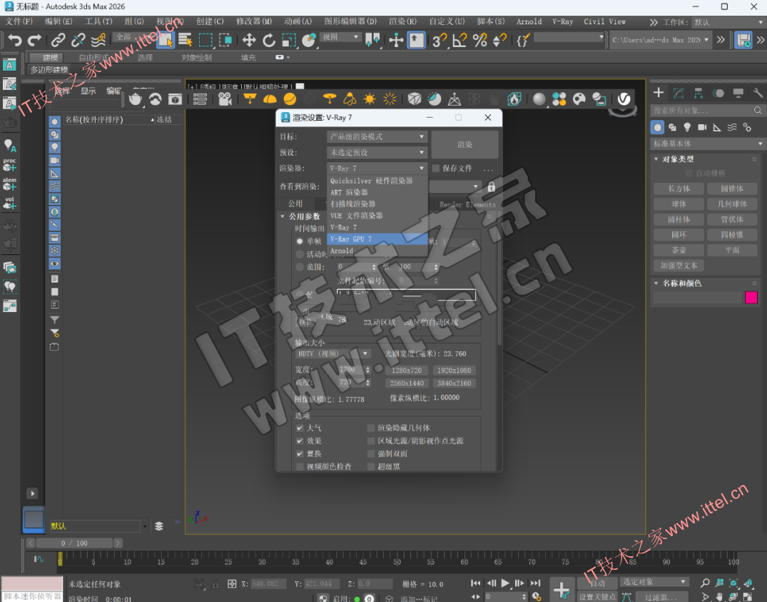Image resolution: width=767 pixels, height=602 pixels.
Task: Open the Utilities wrench tab
Action: pyautogui.click(x=758, y=93)
